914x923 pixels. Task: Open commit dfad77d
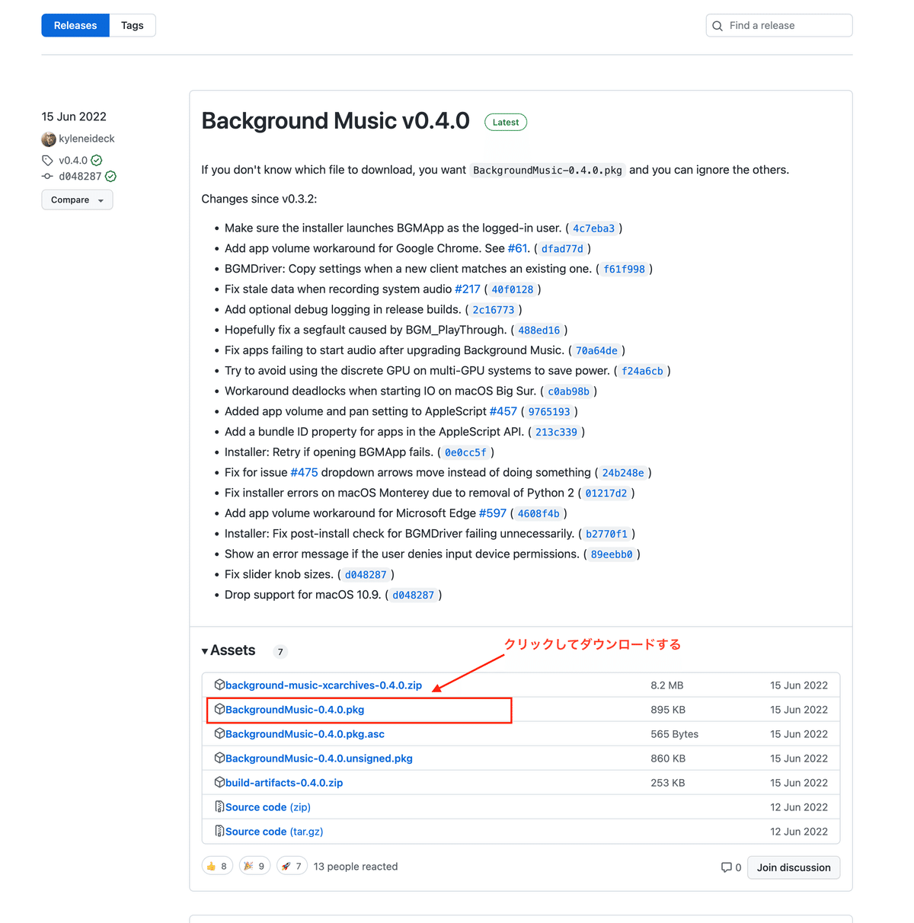point(562,249)
